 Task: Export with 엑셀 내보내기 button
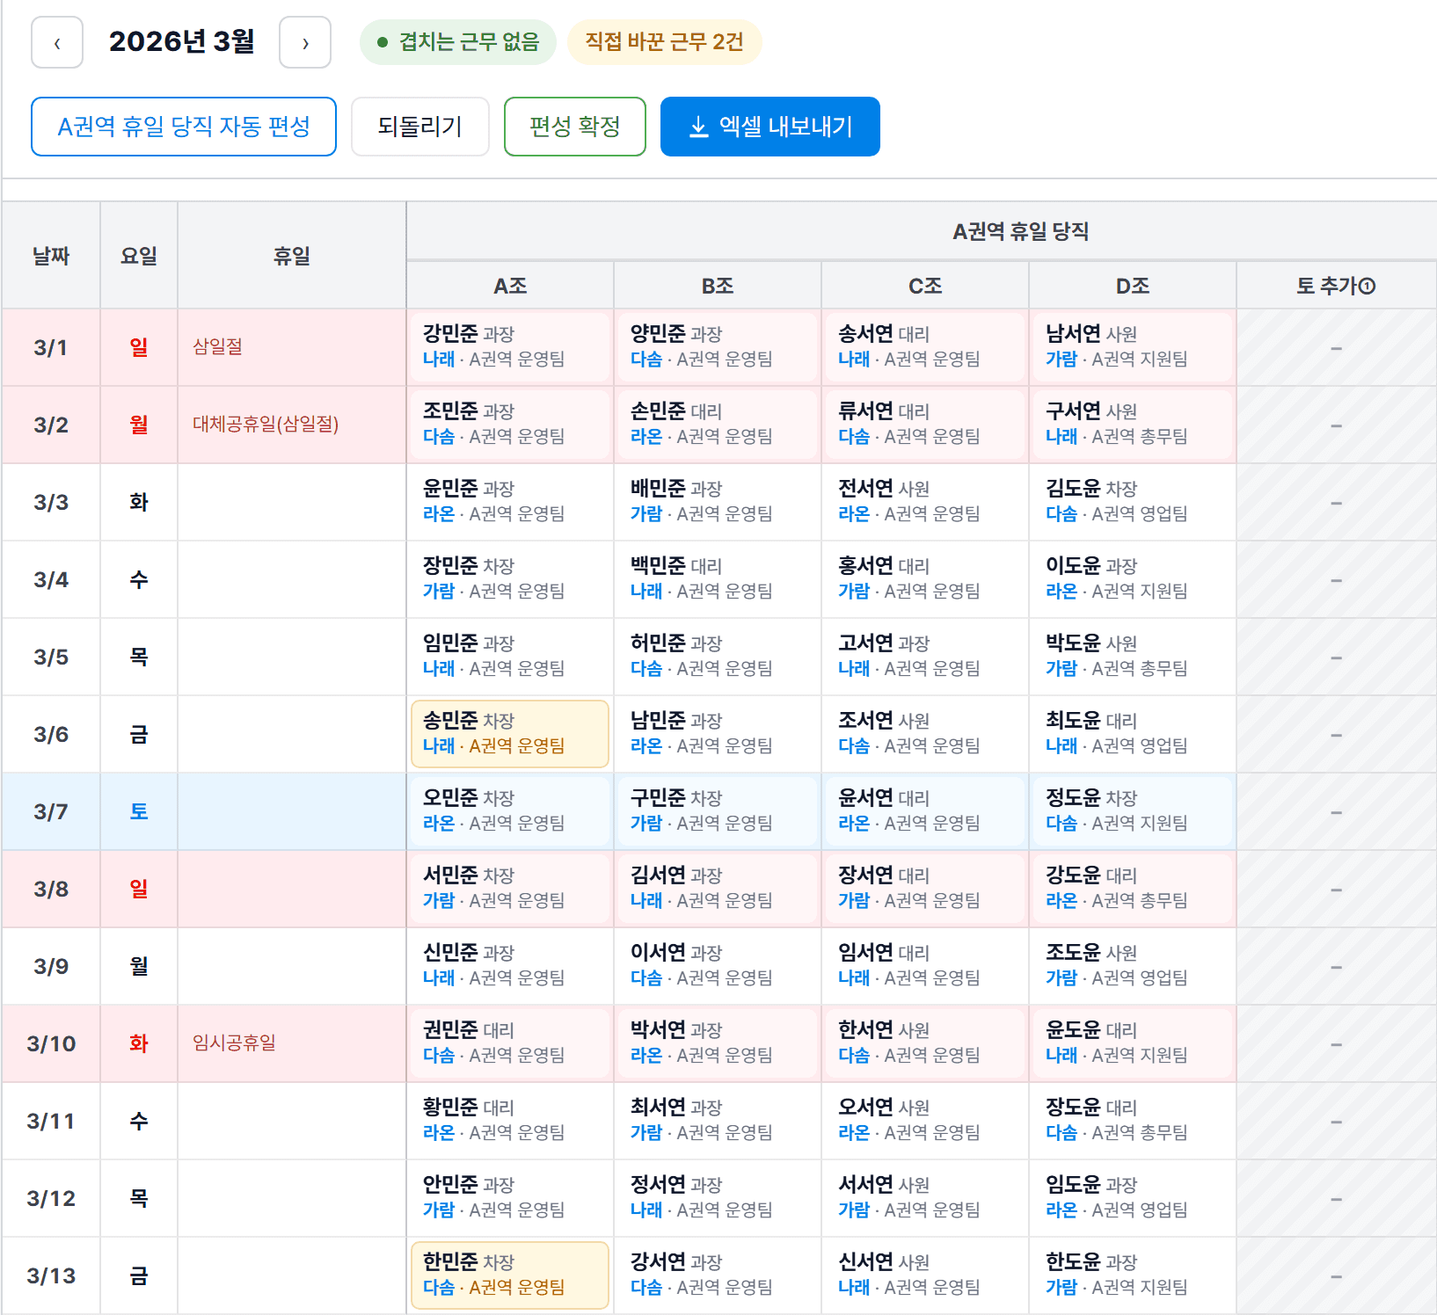pyautogui.click(x=770, y=127)
